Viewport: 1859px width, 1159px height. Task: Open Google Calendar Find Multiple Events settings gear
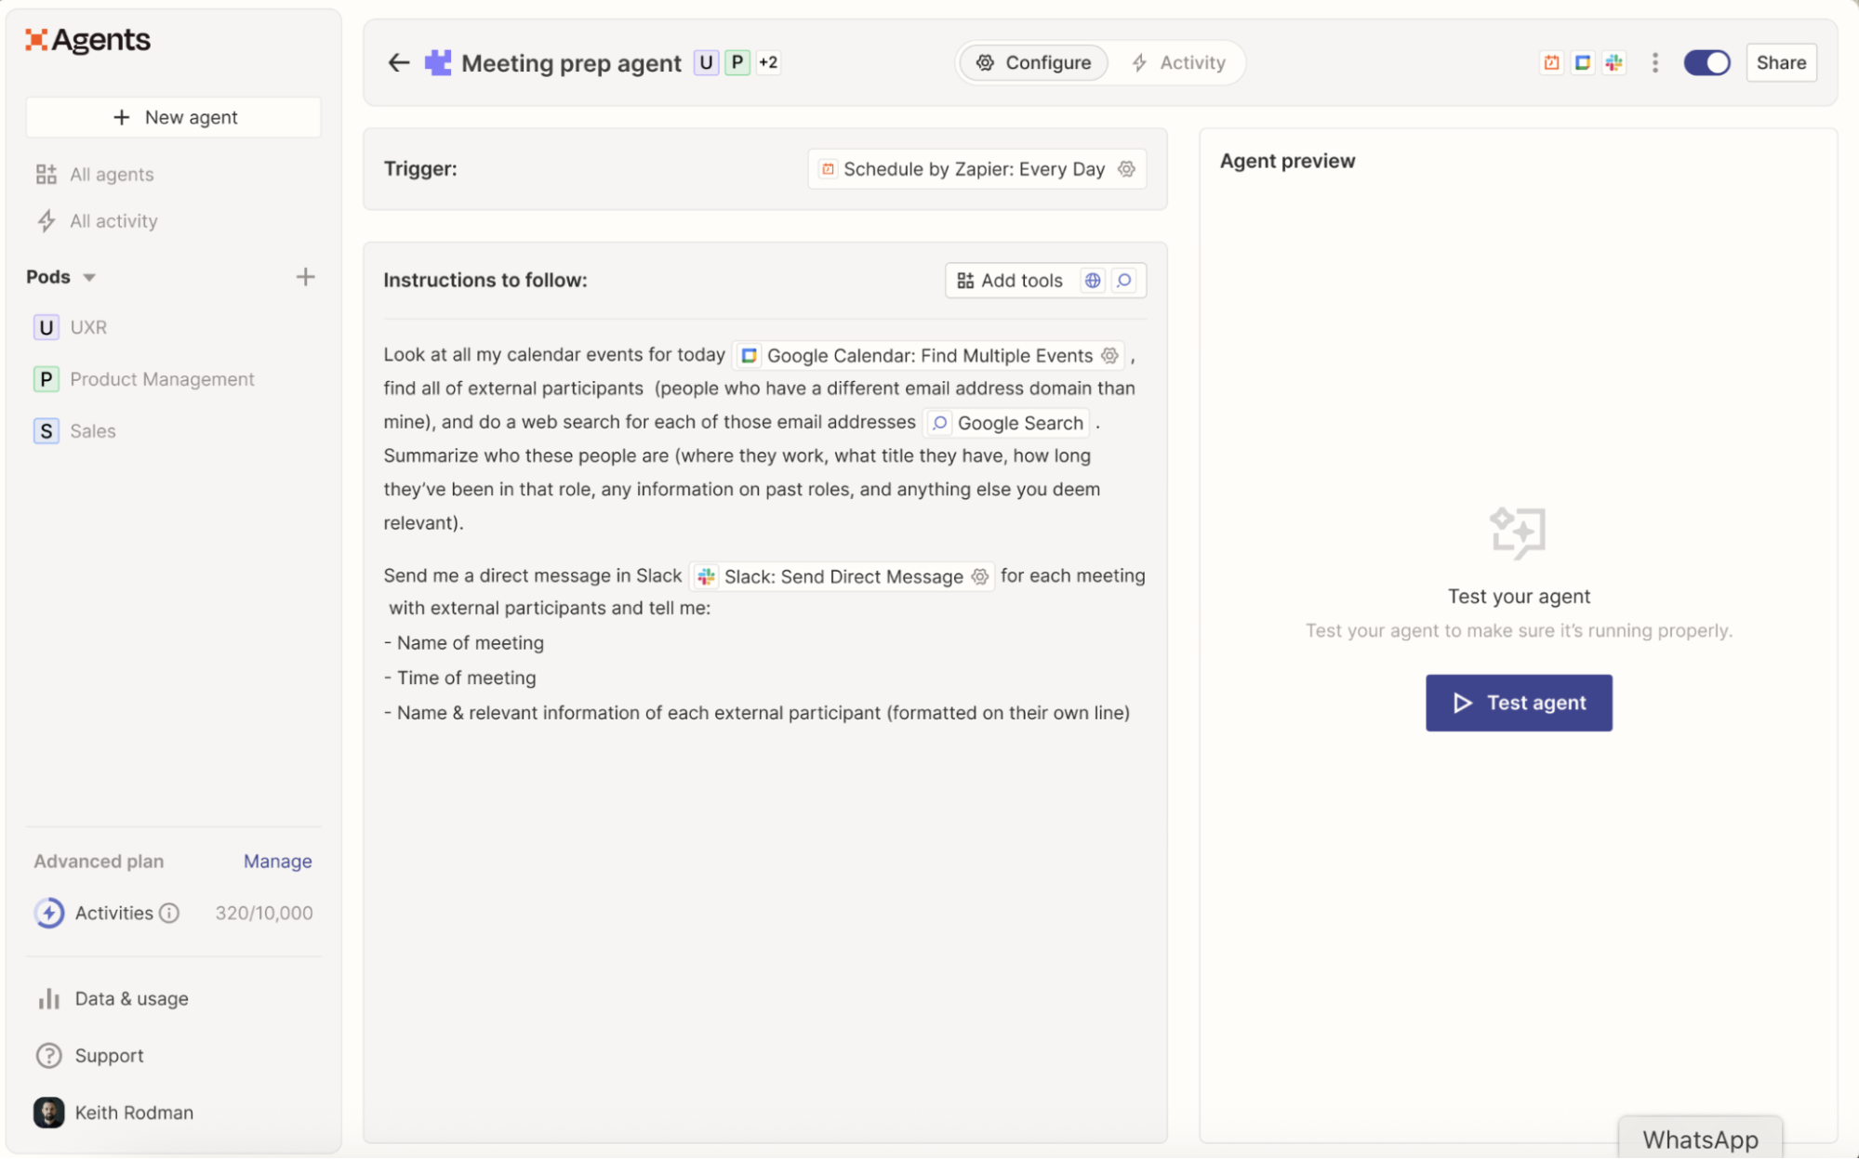click(1109, 355)
